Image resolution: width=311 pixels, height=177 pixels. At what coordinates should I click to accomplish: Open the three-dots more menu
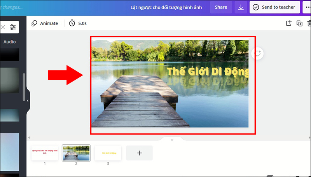click(307, 7)
